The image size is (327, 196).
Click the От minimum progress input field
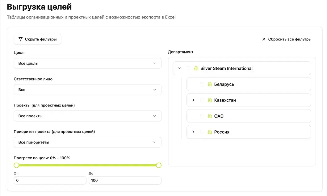(50, 180)
